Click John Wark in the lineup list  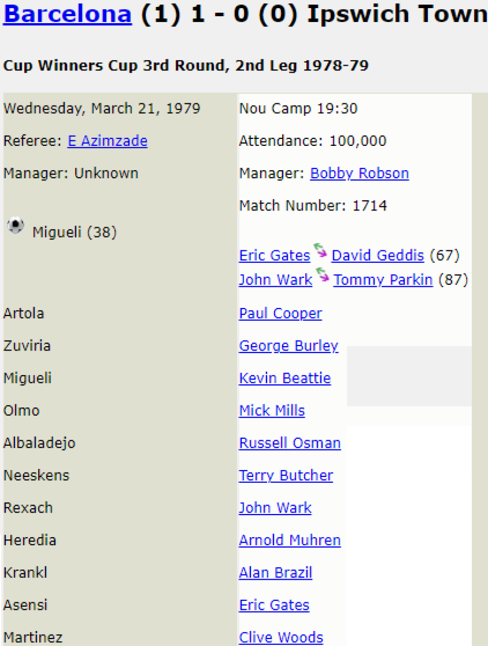point(275,508)
